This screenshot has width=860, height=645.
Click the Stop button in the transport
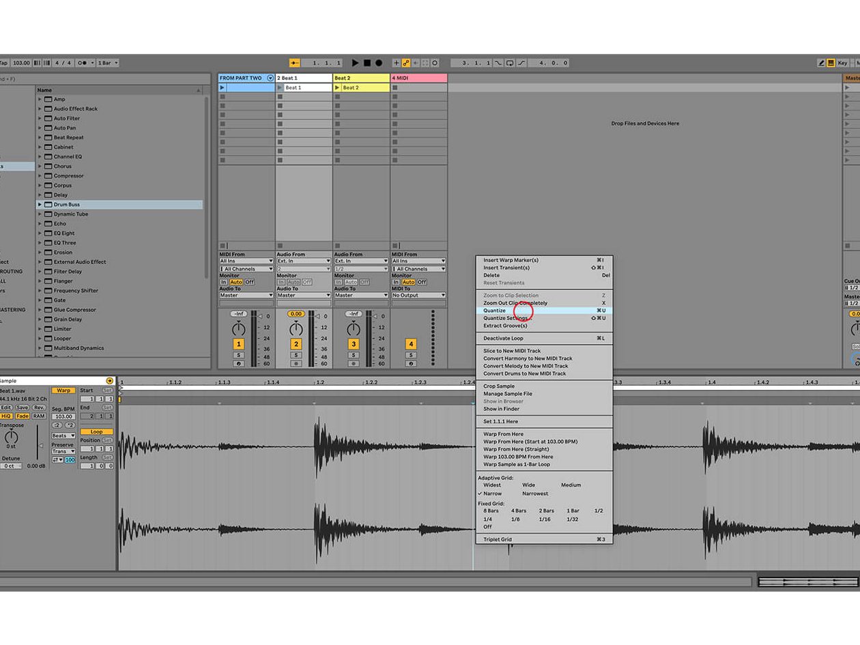[367, 63]
